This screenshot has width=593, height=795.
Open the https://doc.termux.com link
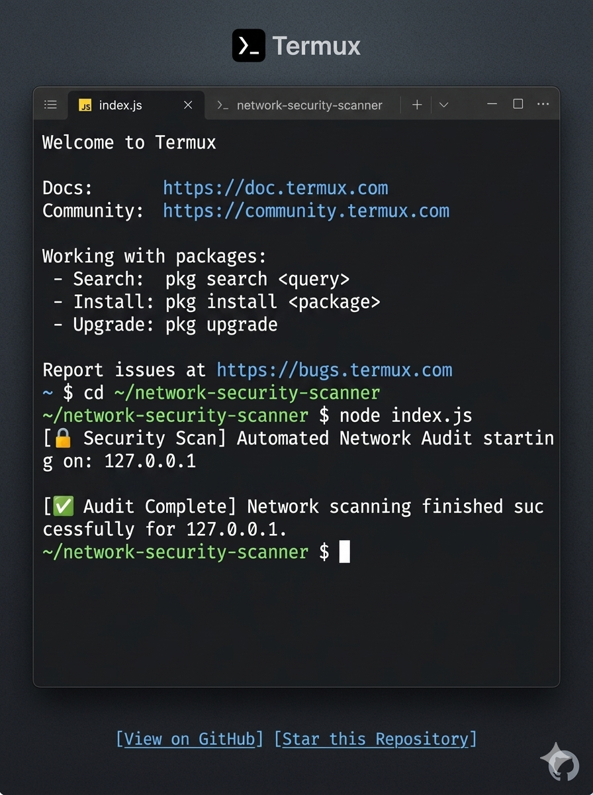tap(275, 188)
